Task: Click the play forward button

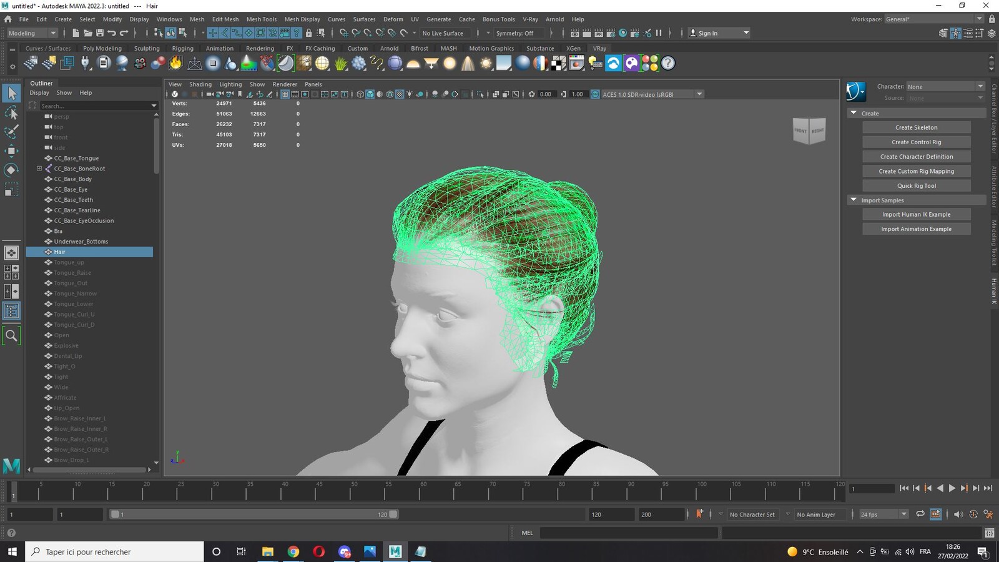Action: point(952,488)
